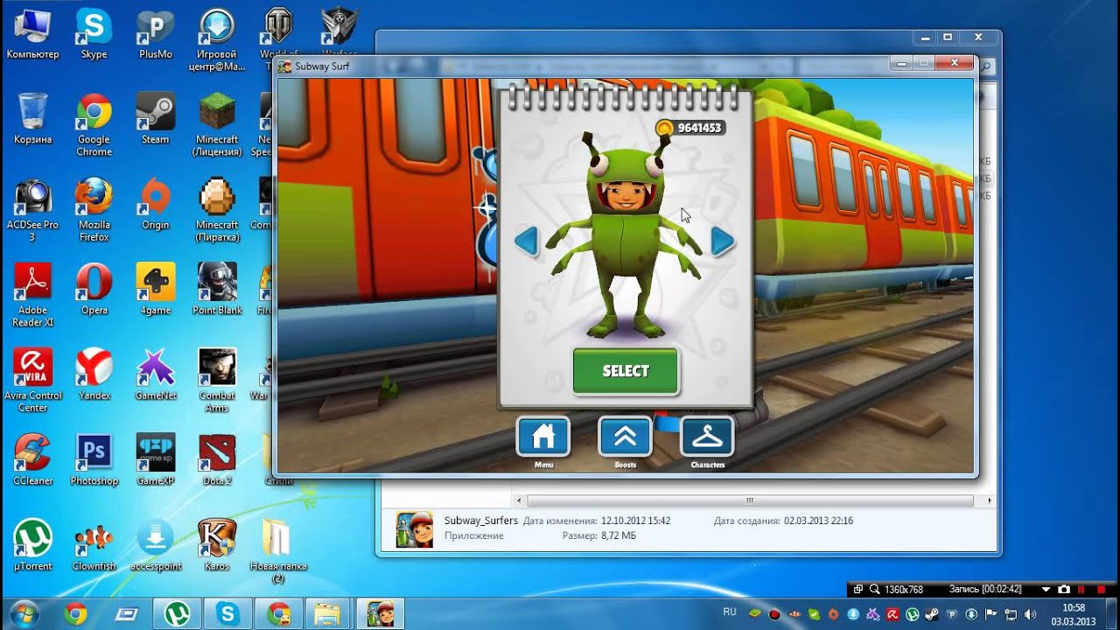The image size is (1120, 630).
Task: Open the GameNet desktop shortcut
Action: point(156,374)
